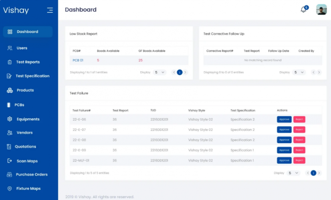
Task: Go to previous page in Low Stock Report
Action: tap(174, 72)
